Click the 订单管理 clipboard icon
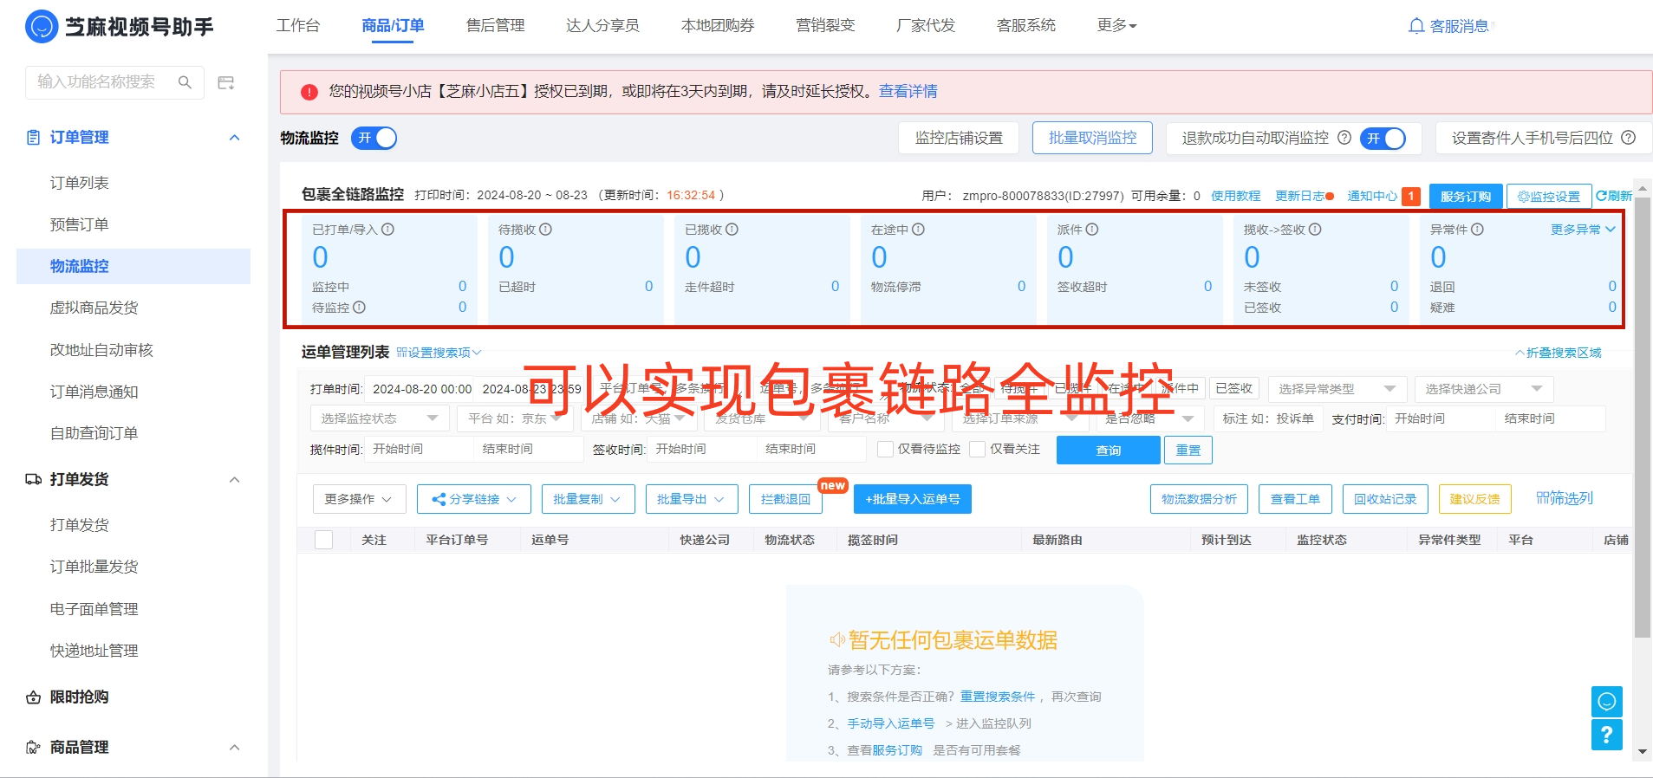This screenshot has height=778, width=1653. tap(33, 138)
